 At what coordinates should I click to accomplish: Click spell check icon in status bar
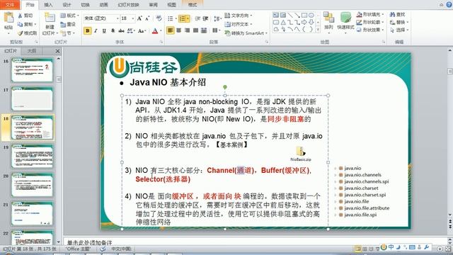pos(103,249)
